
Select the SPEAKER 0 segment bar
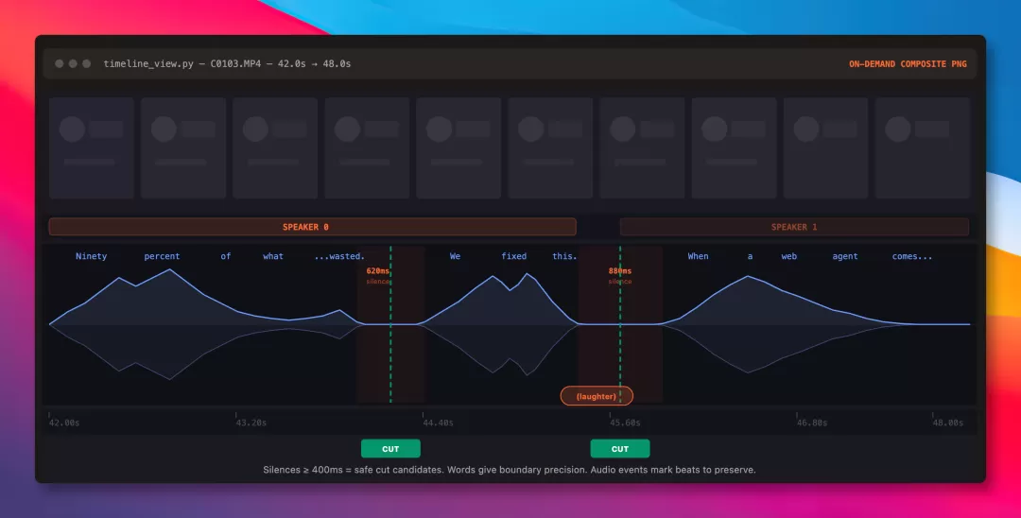(x=313, y=227)
